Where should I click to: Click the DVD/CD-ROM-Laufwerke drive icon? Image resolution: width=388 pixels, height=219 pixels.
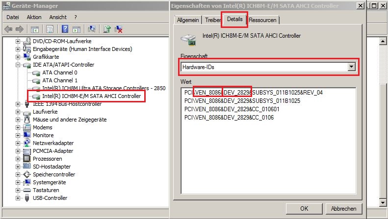(x=26, y=41)
